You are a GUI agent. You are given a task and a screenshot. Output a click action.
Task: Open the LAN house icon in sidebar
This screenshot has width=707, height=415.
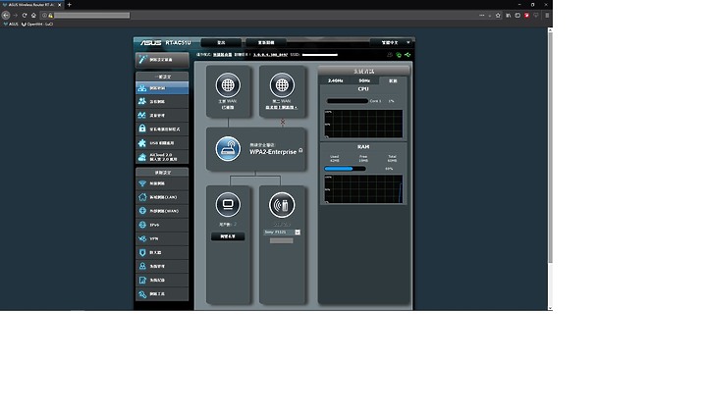(142, 197)
